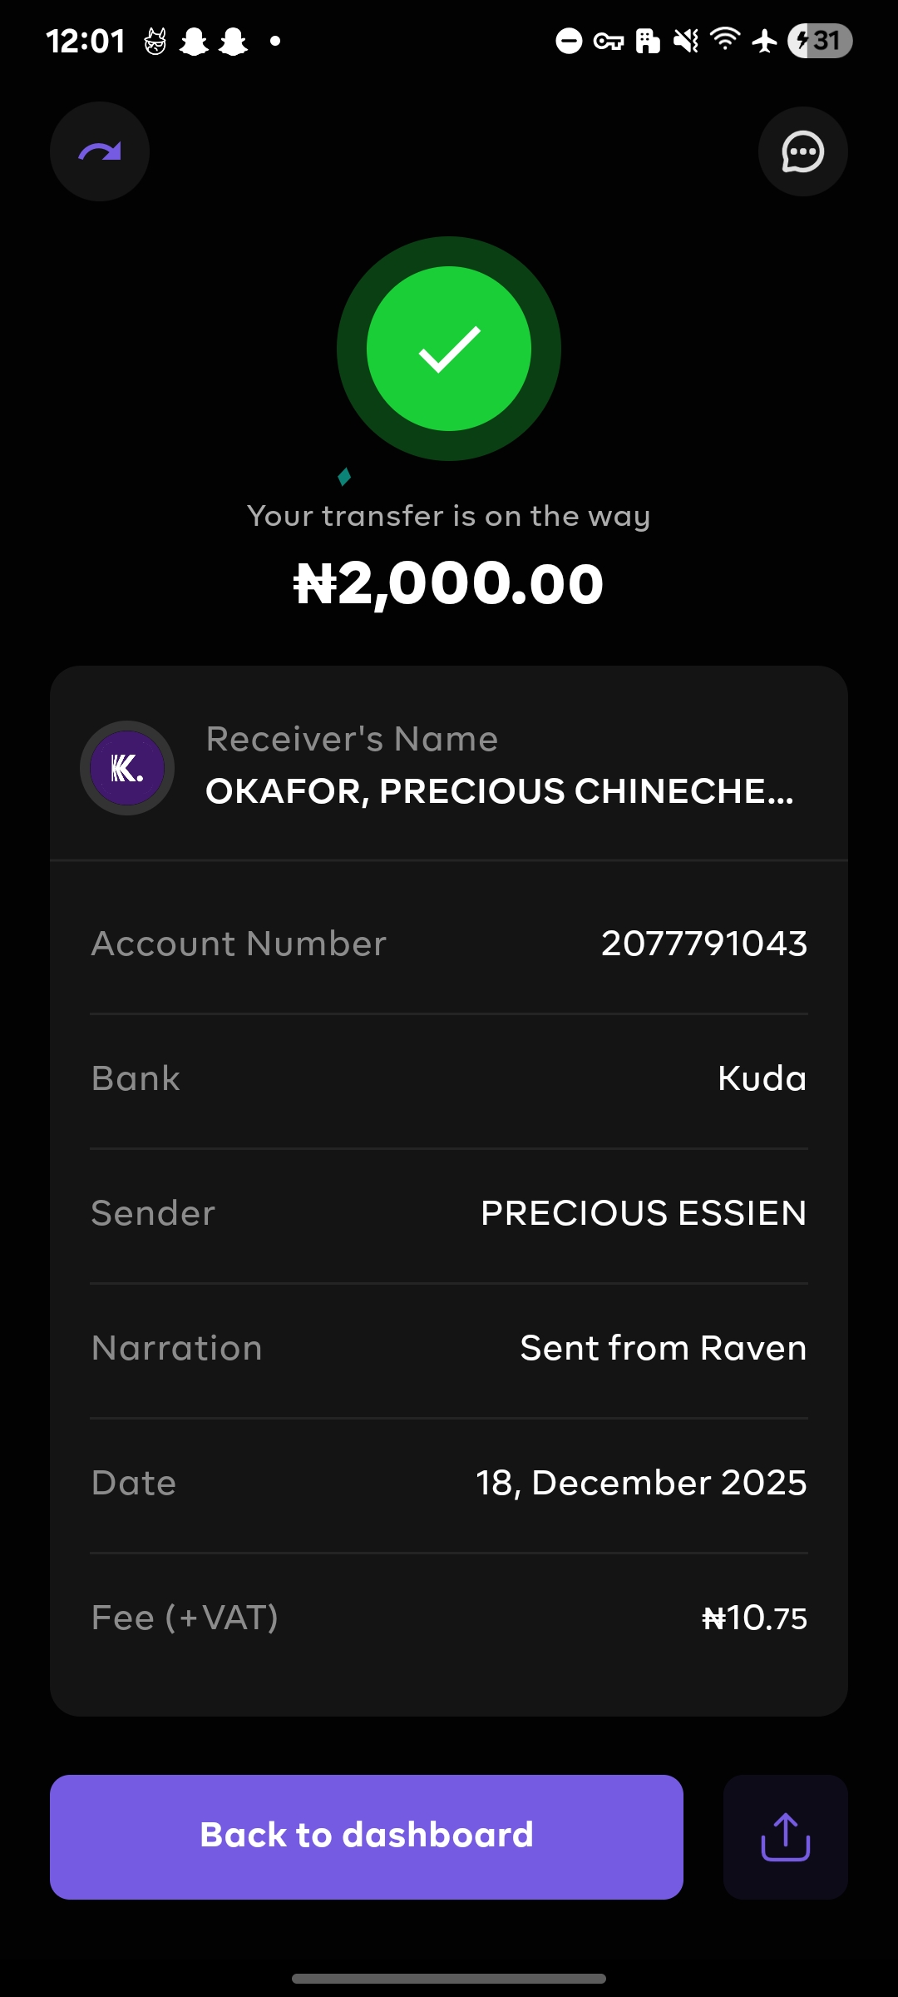This screenshot has width=898, height=1997.
Task: Tap the sender name PRECIOUS ESSIEN
Action: pos(643,1213)
